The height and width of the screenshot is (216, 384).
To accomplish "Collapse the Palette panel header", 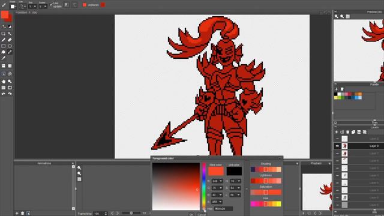I will pos(336,84).
